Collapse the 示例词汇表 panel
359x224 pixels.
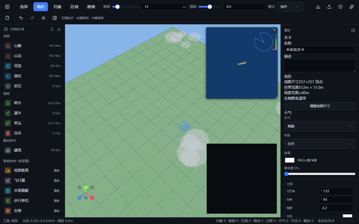(x=6, y=29)
